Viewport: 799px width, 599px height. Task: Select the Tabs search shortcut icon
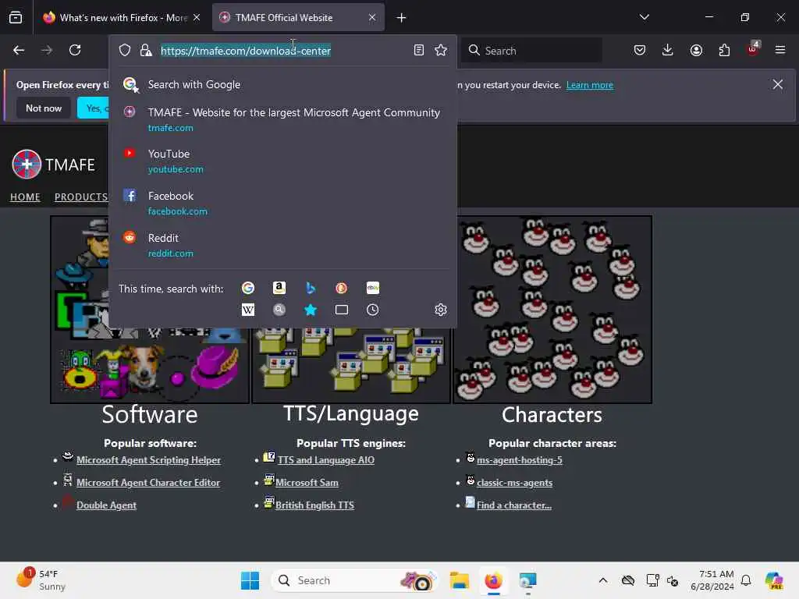[x=342, y=310]
